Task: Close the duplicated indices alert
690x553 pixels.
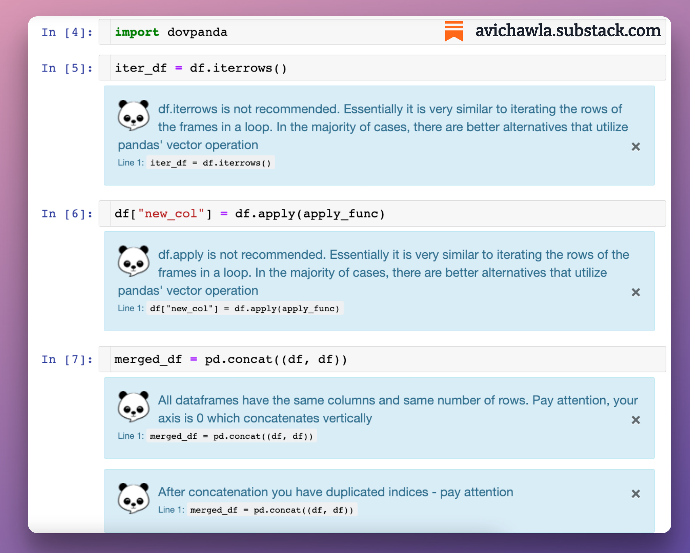Action: coord(635,494)
